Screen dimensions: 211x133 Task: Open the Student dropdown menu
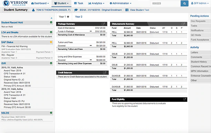coord(61,3)
